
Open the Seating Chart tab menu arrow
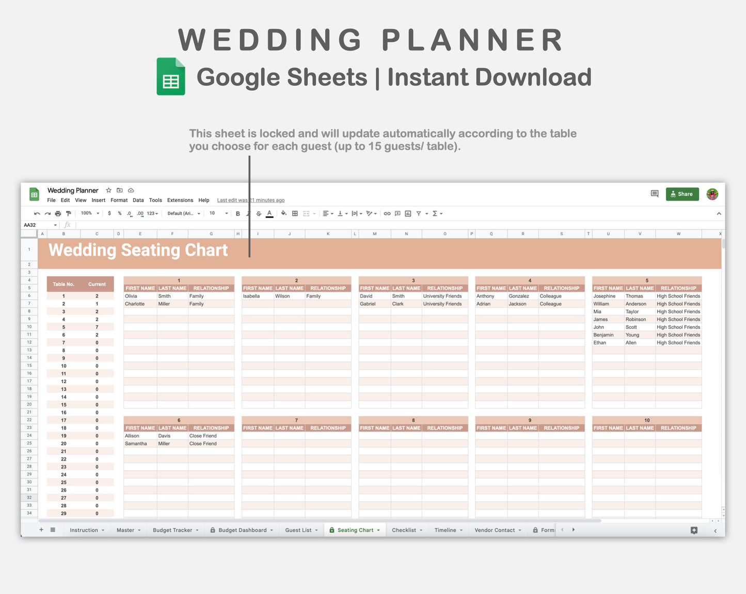pyautogui.click(x=378, y=530)
